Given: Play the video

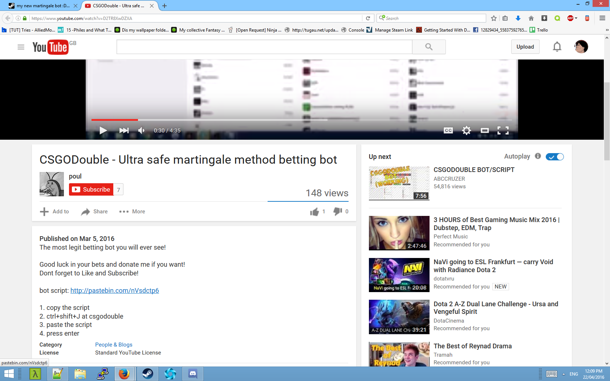Looking at the screenshot, I should click(x=103, y=131).
